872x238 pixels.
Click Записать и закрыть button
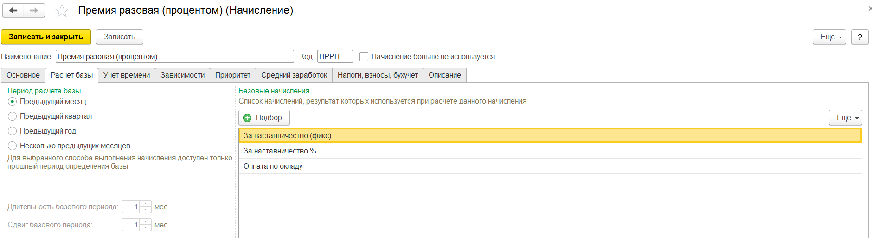(x=46, y=37)
